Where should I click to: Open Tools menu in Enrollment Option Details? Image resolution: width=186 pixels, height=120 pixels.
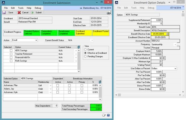click(134, 8)
